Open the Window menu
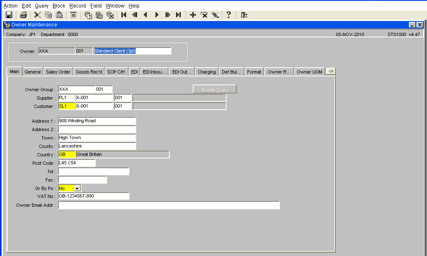This screenshot has width=427, height=256. pyautogui.click(x=115, y=6)
